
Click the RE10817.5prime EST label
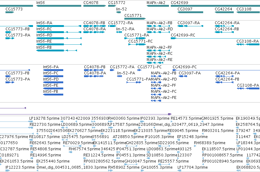click(x=44, y=137)
